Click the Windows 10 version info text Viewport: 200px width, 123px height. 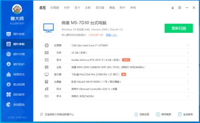pyautogui.click(x=92, y=29)
